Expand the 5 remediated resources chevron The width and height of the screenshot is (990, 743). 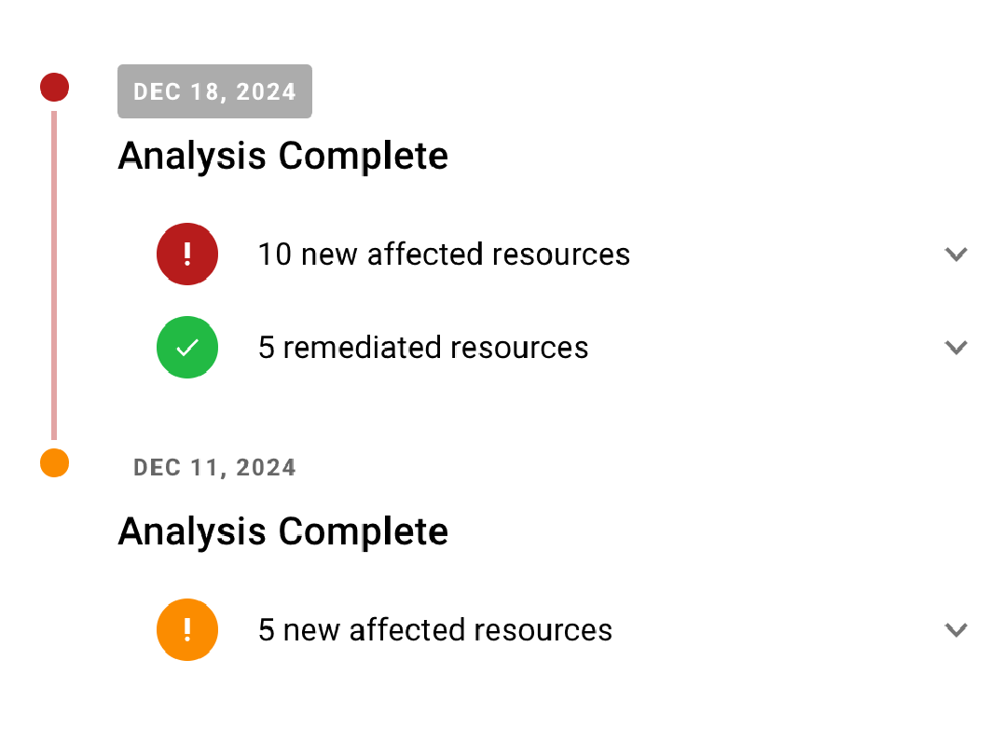click(x=956, y=348)
